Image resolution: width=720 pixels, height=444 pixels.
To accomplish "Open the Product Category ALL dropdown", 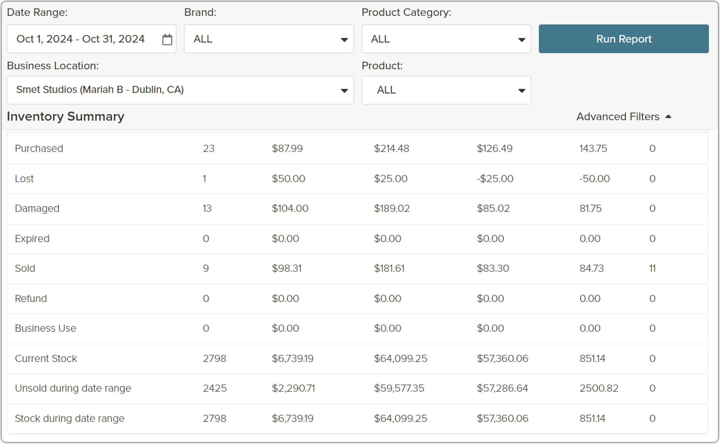I will point(446,39).
